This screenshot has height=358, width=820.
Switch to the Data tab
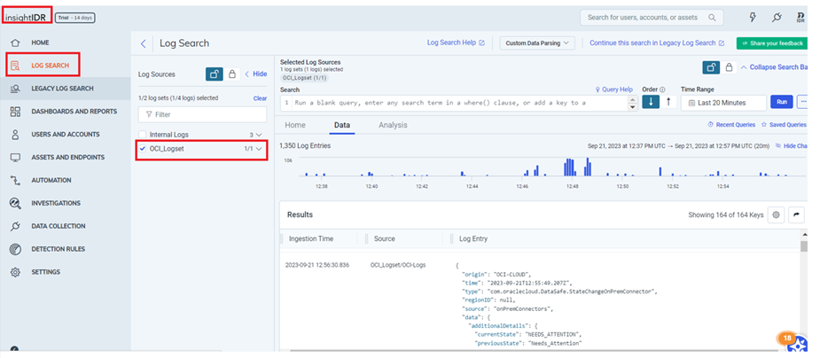[342, 126]
